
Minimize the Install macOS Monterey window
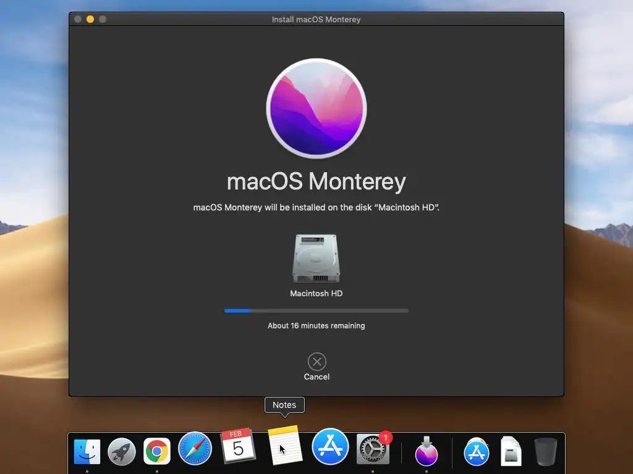[x=90, y=19]
